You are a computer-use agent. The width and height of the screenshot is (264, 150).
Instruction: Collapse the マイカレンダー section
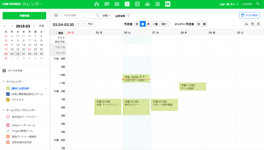(x=4, y=82)
